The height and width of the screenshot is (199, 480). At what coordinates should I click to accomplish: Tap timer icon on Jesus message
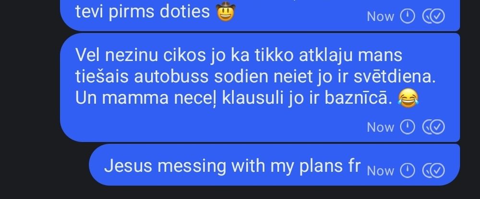(x=408, y=171)
